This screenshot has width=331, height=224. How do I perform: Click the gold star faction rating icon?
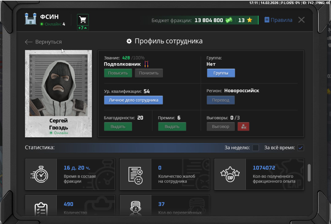point(249,20)
